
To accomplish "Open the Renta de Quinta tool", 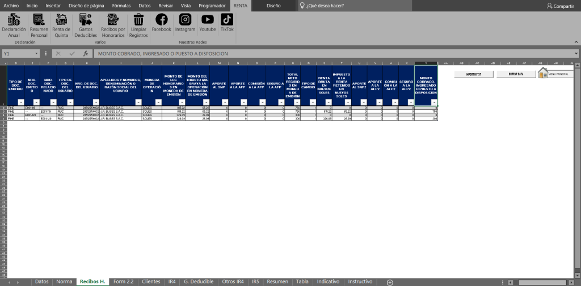I will [x=61, y=25].
